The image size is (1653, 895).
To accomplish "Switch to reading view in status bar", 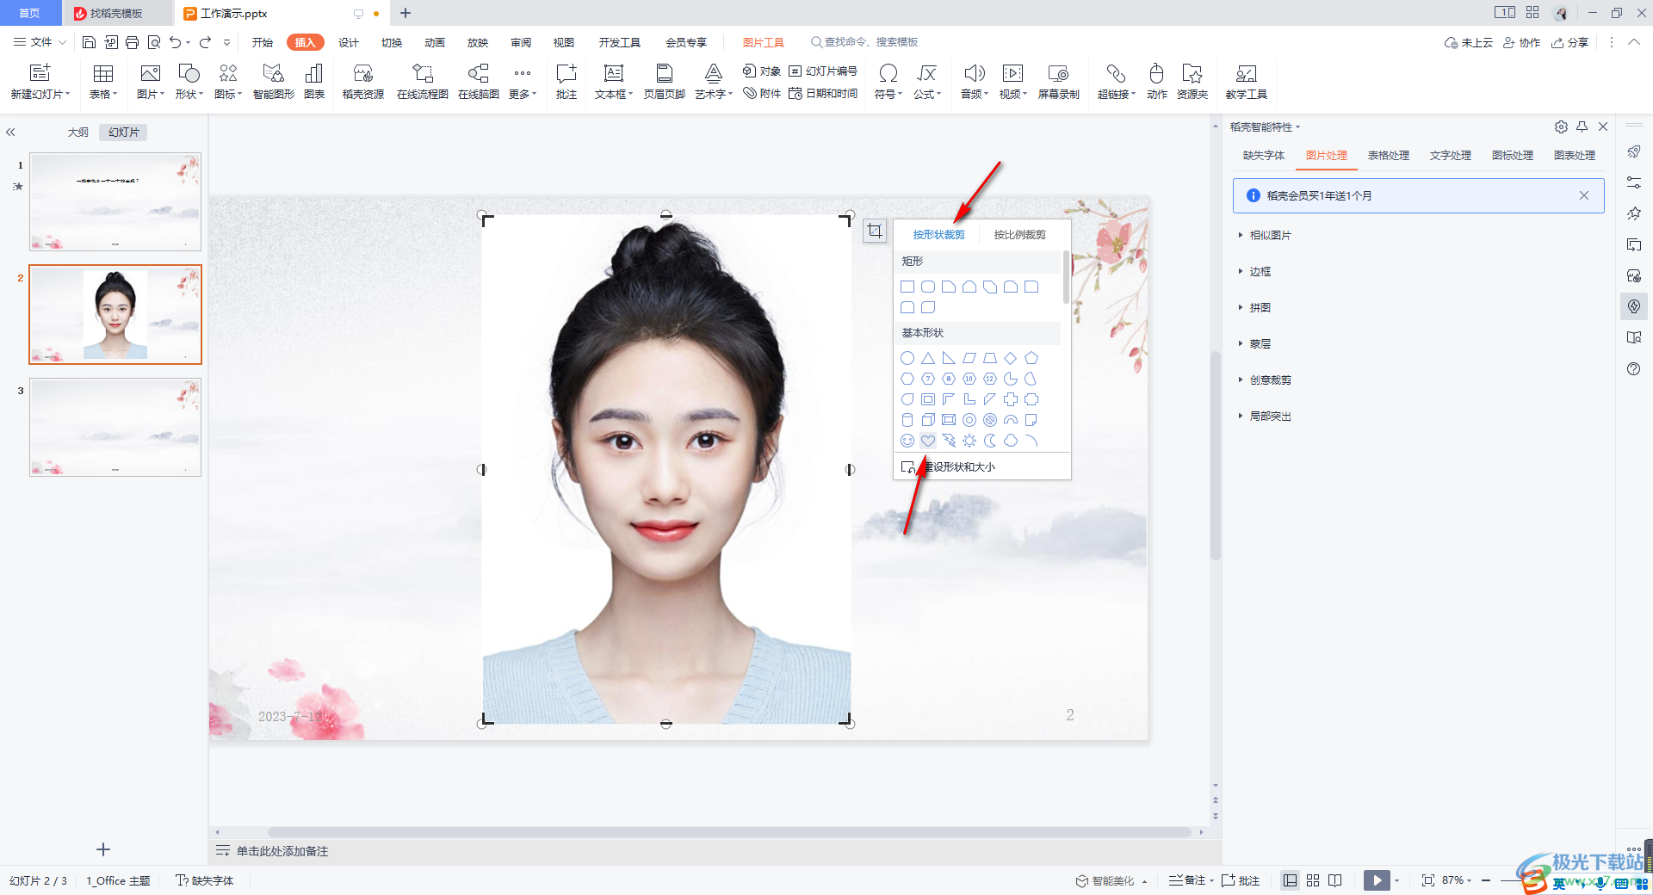I will (x=1335, y=880).
